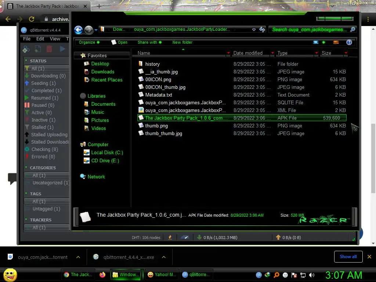Screen dimensions: 376x282
Task: Open recent locations arrow beside forward button
Action: pyautogui.click(x=96, y=30)
